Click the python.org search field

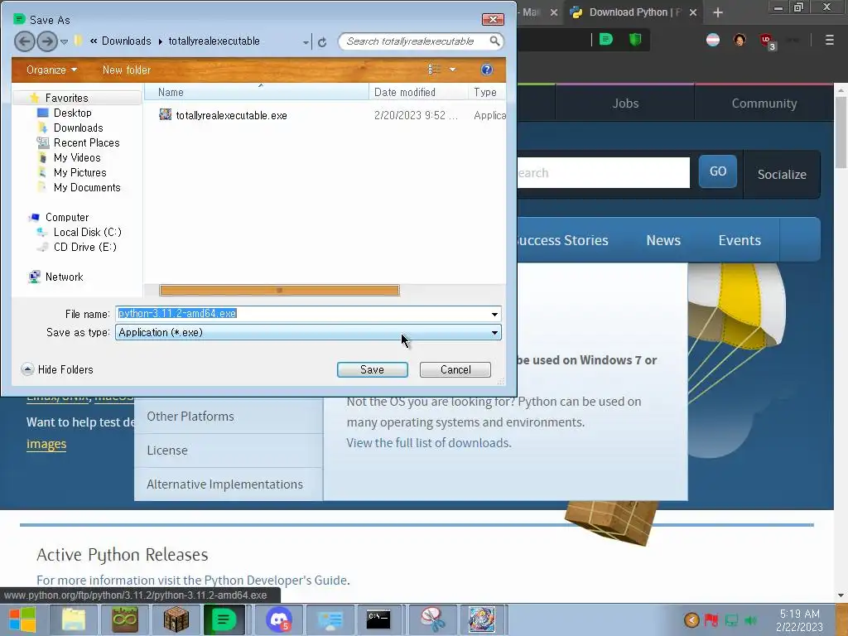(x=604, y=173)
